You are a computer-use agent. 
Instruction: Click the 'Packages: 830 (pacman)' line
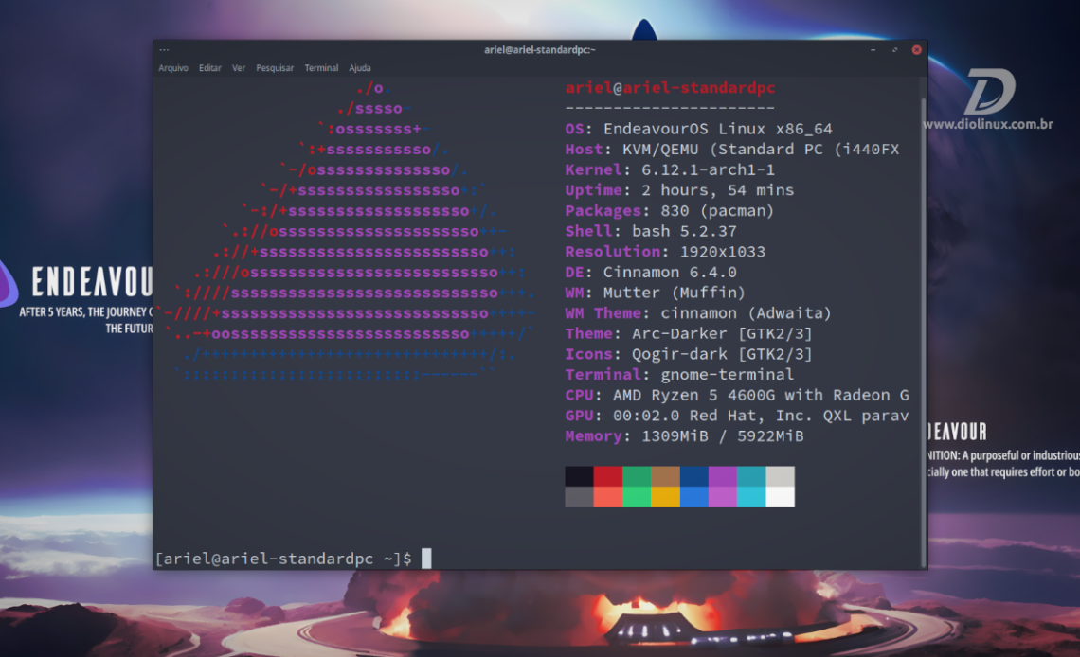670,210
